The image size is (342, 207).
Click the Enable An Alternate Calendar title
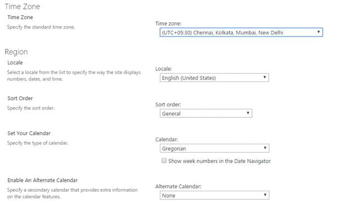[x=43, y=180]
